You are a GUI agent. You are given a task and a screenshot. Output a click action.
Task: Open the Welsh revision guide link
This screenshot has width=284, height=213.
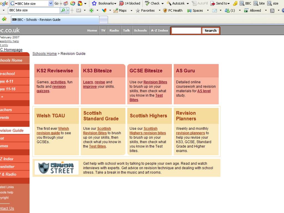point(53,131)
